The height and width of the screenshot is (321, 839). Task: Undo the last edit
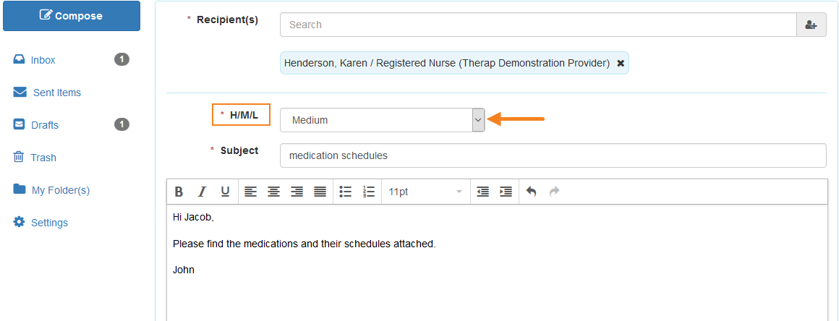(531, 192)
